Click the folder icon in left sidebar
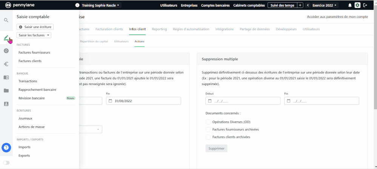The height and width of the screenshot is (169, 377). pyautogui.click(x=6, y=90)
